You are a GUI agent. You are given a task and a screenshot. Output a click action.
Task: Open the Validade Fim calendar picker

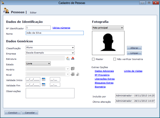click(44, 85)
